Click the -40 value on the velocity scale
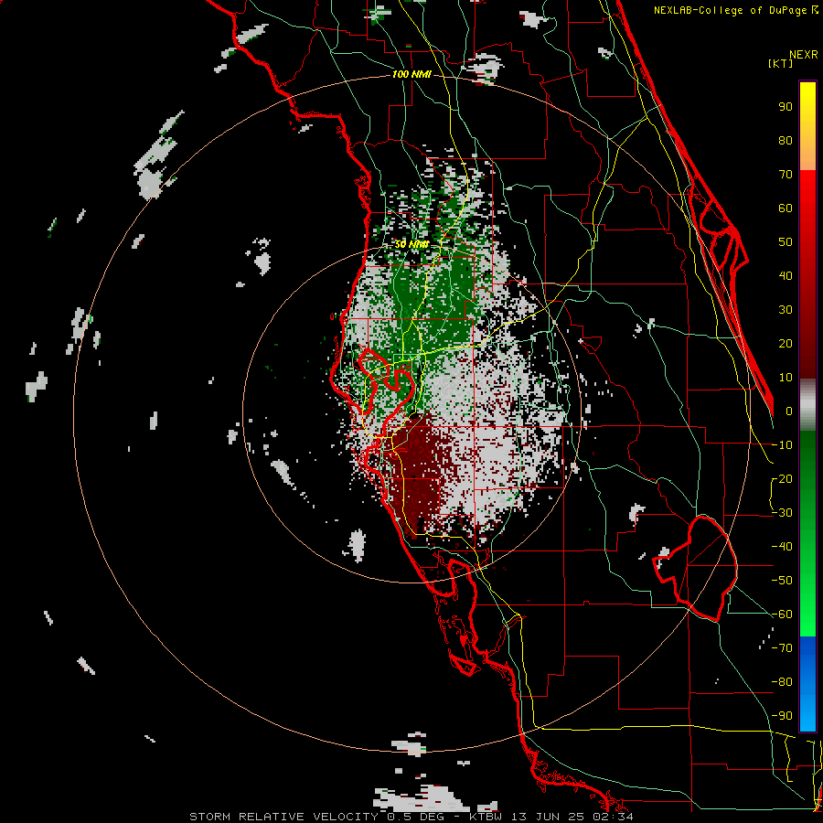Viewport: 823px width, 823px height. pos(783,547)
